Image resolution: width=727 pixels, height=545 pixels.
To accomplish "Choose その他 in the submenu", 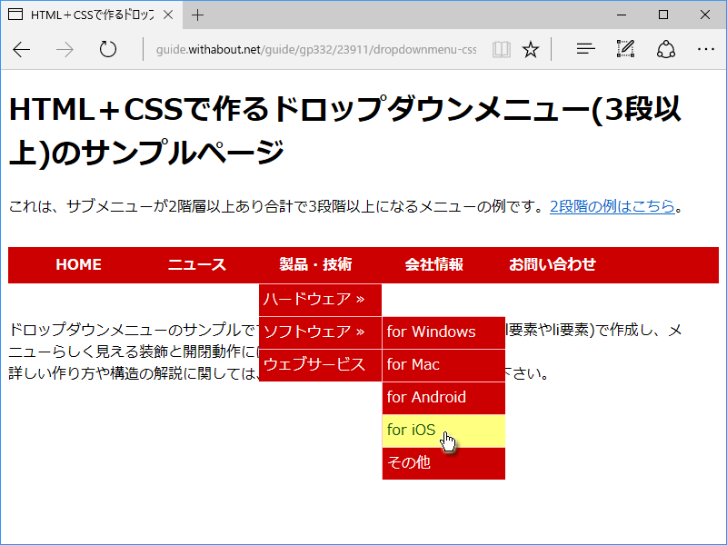I will click(443, 463).
